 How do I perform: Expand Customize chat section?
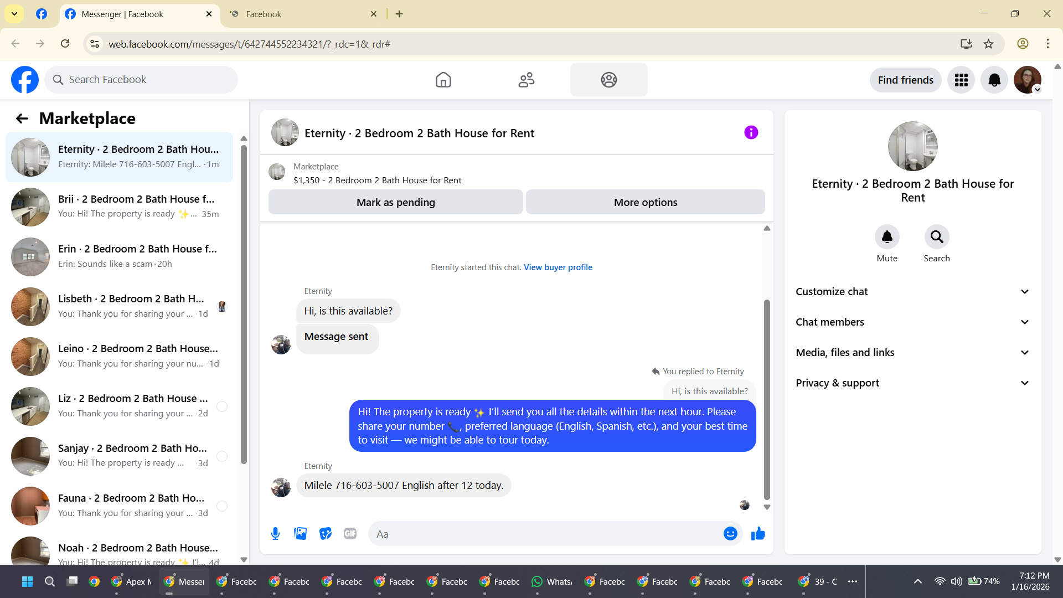coord(912,292)
